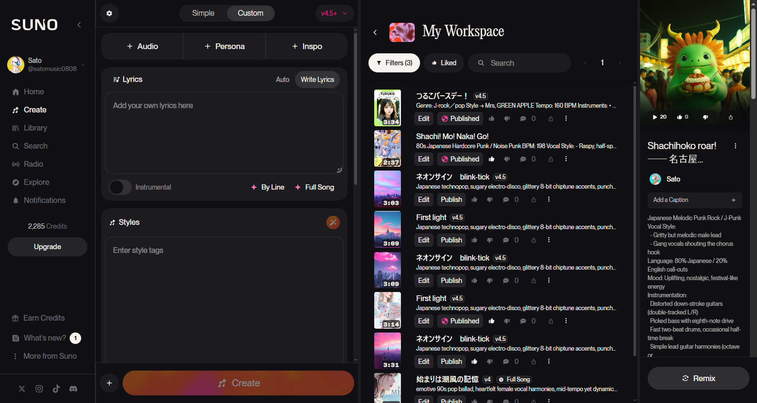Open the X (Twitter) social link
757x403 pixels.
pos(22,389)
